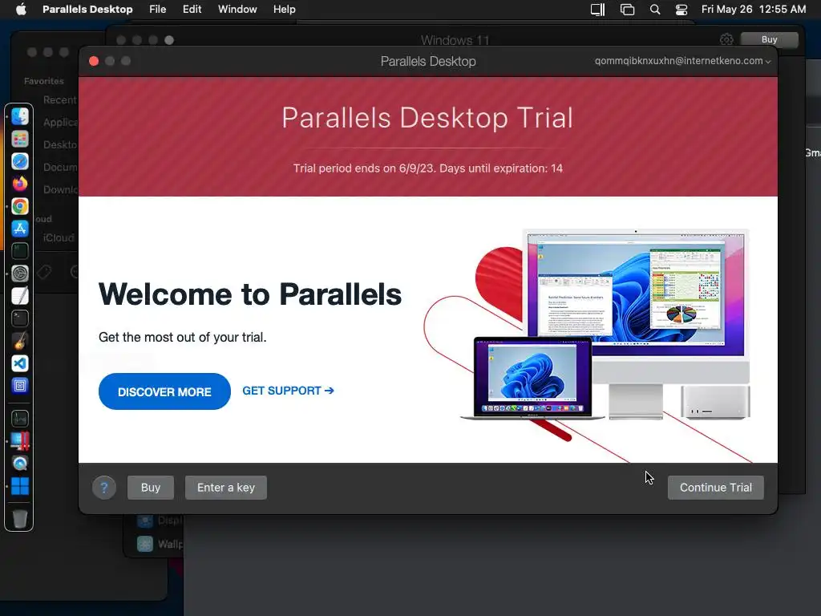Expand the account email dropdown
This screenshot has height=616, width=821.
pos(682,61)
